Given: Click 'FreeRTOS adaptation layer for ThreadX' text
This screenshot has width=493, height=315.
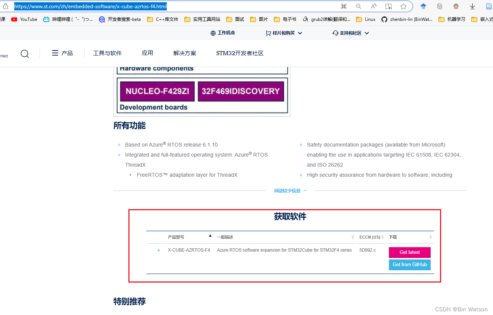Looking at the screenshot, I should coord(187,175).
